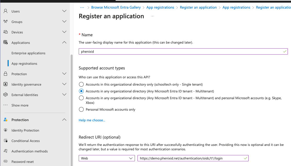Click the Identity Protection shield icon
This screenshot has width=291, height=166.
(x=5, y=130)
